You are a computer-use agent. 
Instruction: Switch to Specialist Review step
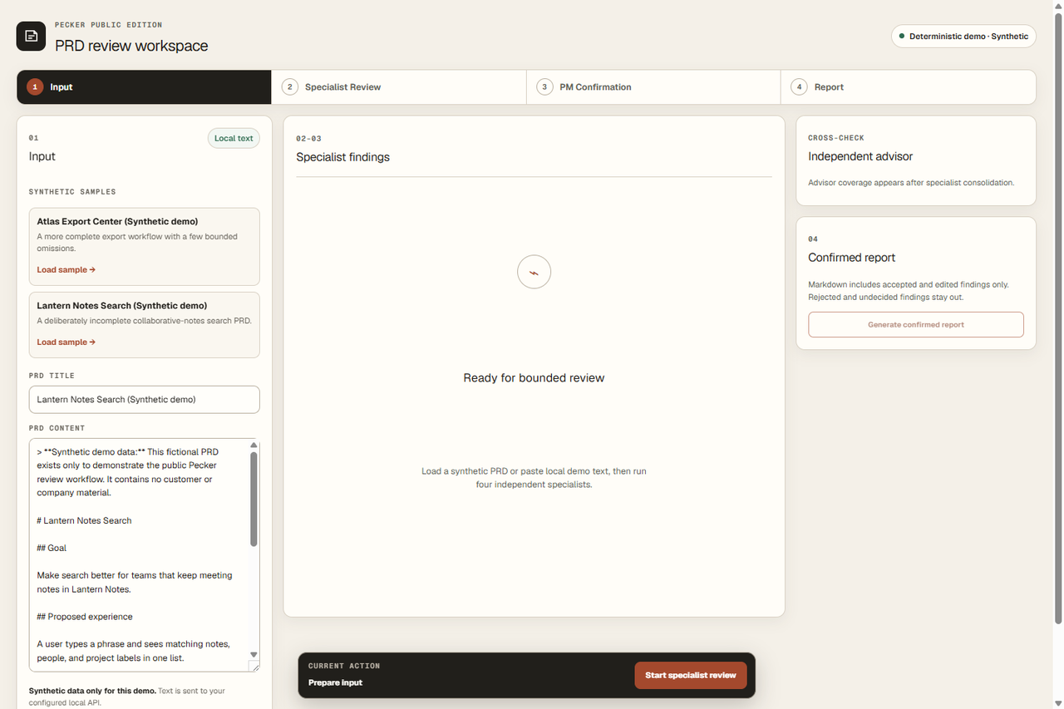click(399, 86)
